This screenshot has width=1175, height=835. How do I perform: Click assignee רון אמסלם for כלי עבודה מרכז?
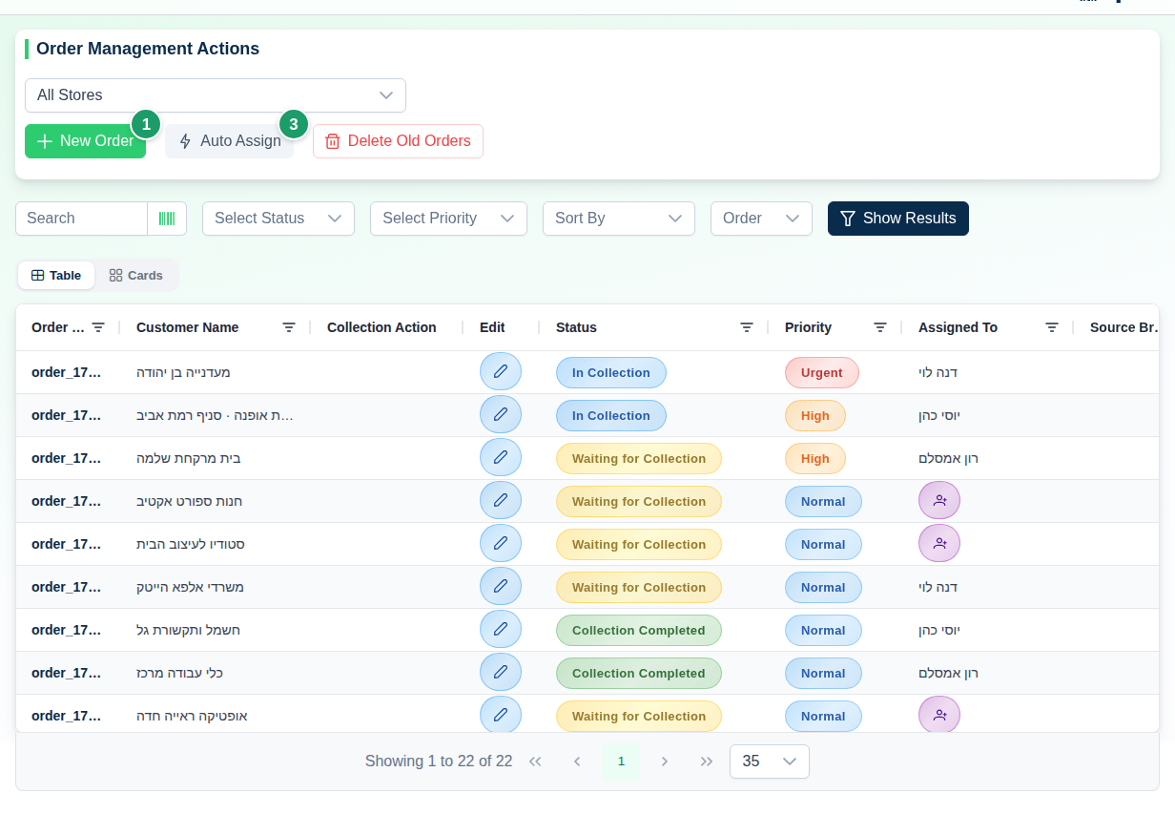[x=949, y=673]
